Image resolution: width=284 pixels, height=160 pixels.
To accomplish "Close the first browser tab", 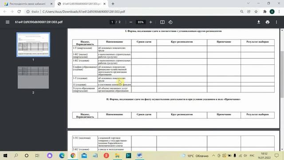I will [51, 4].
